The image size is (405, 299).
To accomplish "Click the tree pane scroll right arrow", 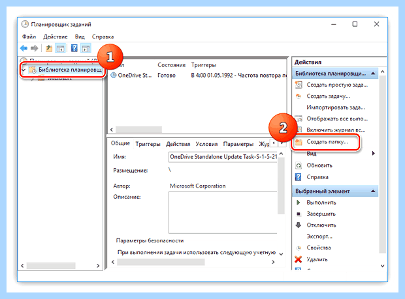I will pyautogui.click(x=98, y=266).
